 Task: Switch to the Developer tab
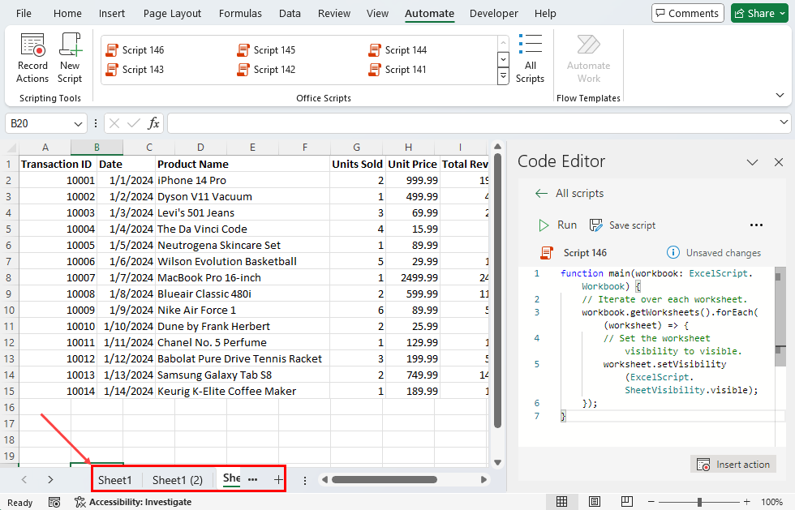pos(494,14)
